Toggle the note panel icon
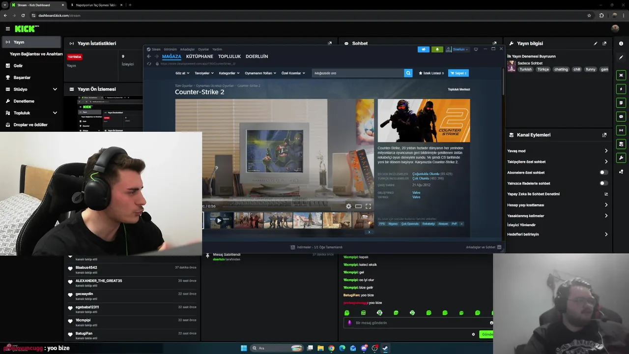This screenshot has height=354, width=629. [621, 103]
